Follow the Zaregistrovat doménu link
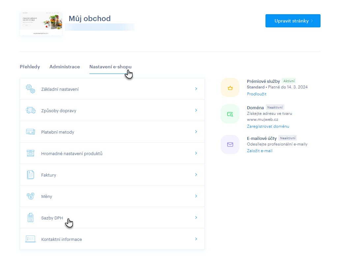Screen dimensions: 340x262 tap(268, 126)
